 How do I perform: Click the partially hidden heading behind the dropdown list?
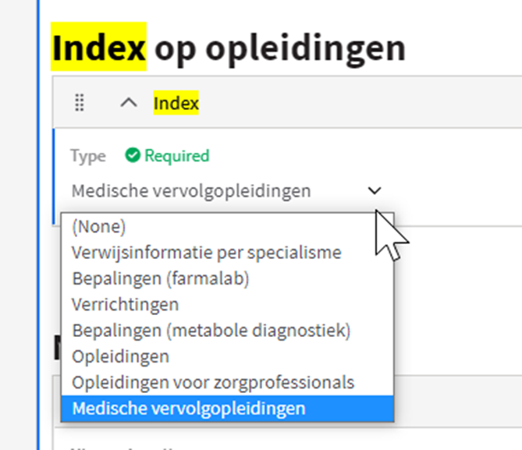pyautogui.click(x=57, y=349)
